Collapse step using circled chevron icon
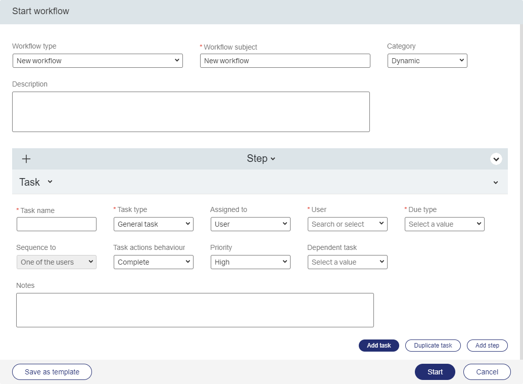This screenshot has width=523, height=384. coord(496,159)
